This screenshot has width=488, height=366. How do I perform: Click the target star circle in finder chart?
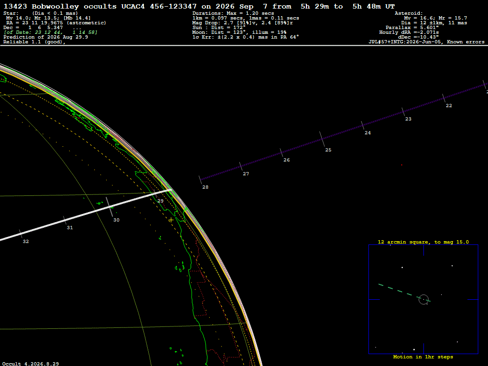[x=424, y=299]
